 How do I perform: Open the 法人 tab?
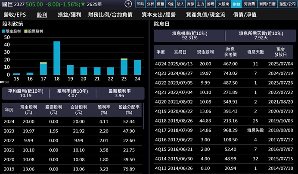pyautogui.click(x=180, y=4)
